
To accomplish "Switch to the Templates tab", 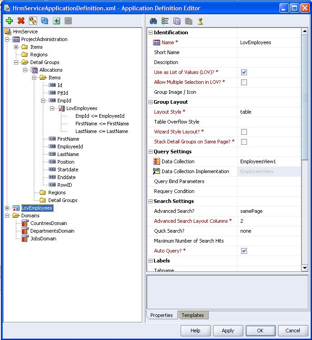I will [x=192, y=315].
